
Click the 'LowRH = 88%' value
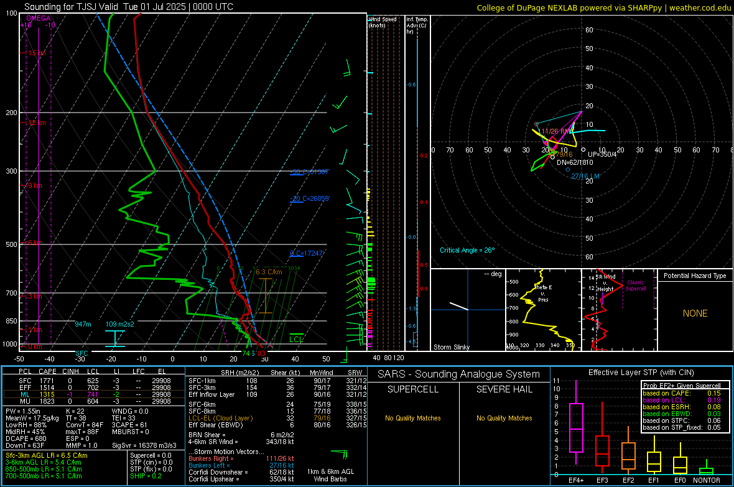point(26,425)
